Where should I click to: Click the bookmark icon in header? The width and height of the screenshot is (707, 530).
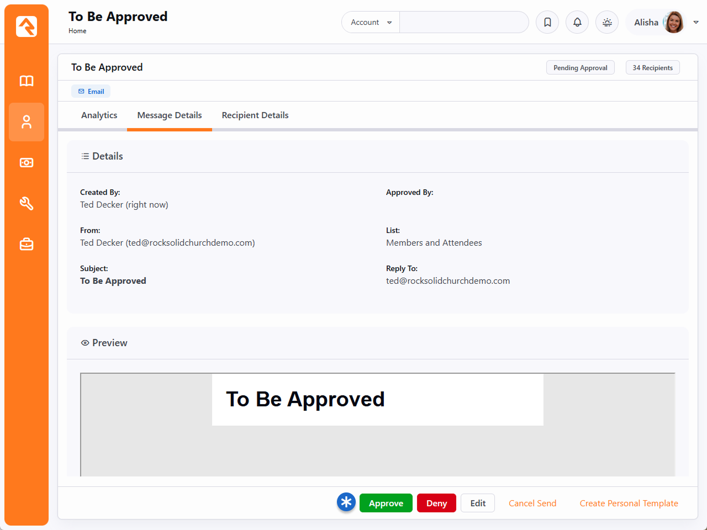click(x=547, y=22)
